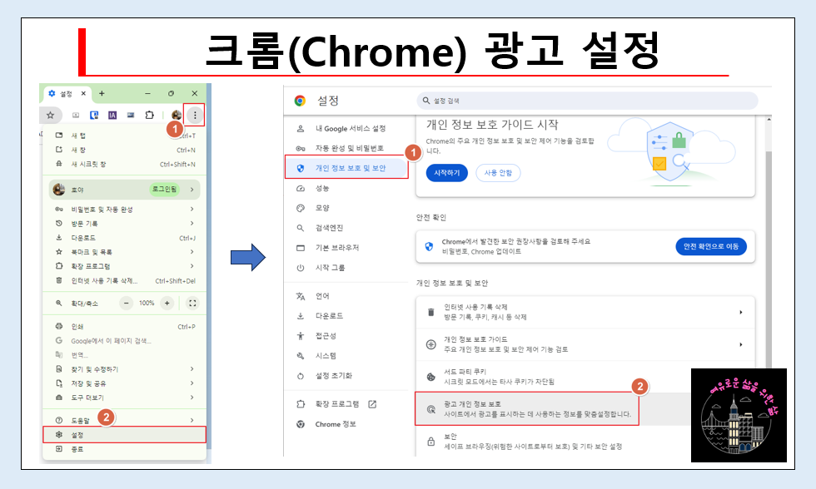Click the download icon beside 다운로드 in sidebar
The width and height of the screenshot is (816, 489).
pos(301,316)
